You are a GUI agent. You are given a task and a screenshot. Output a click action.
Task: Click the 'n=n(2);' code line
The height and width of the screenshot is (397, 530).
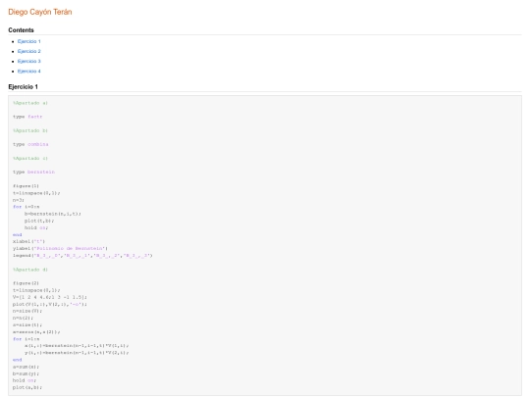click(23, 318)
